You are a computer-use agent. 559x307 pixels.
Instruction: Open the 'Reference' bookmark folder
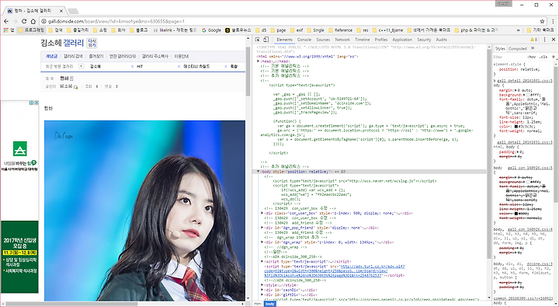(x=340, y=30)
